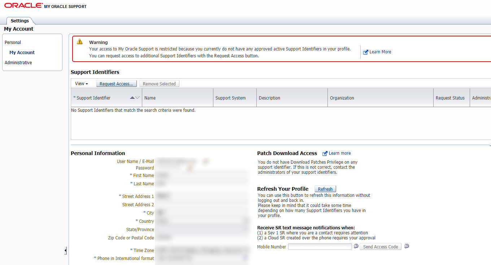Click the Refresh button

[325, 189]
